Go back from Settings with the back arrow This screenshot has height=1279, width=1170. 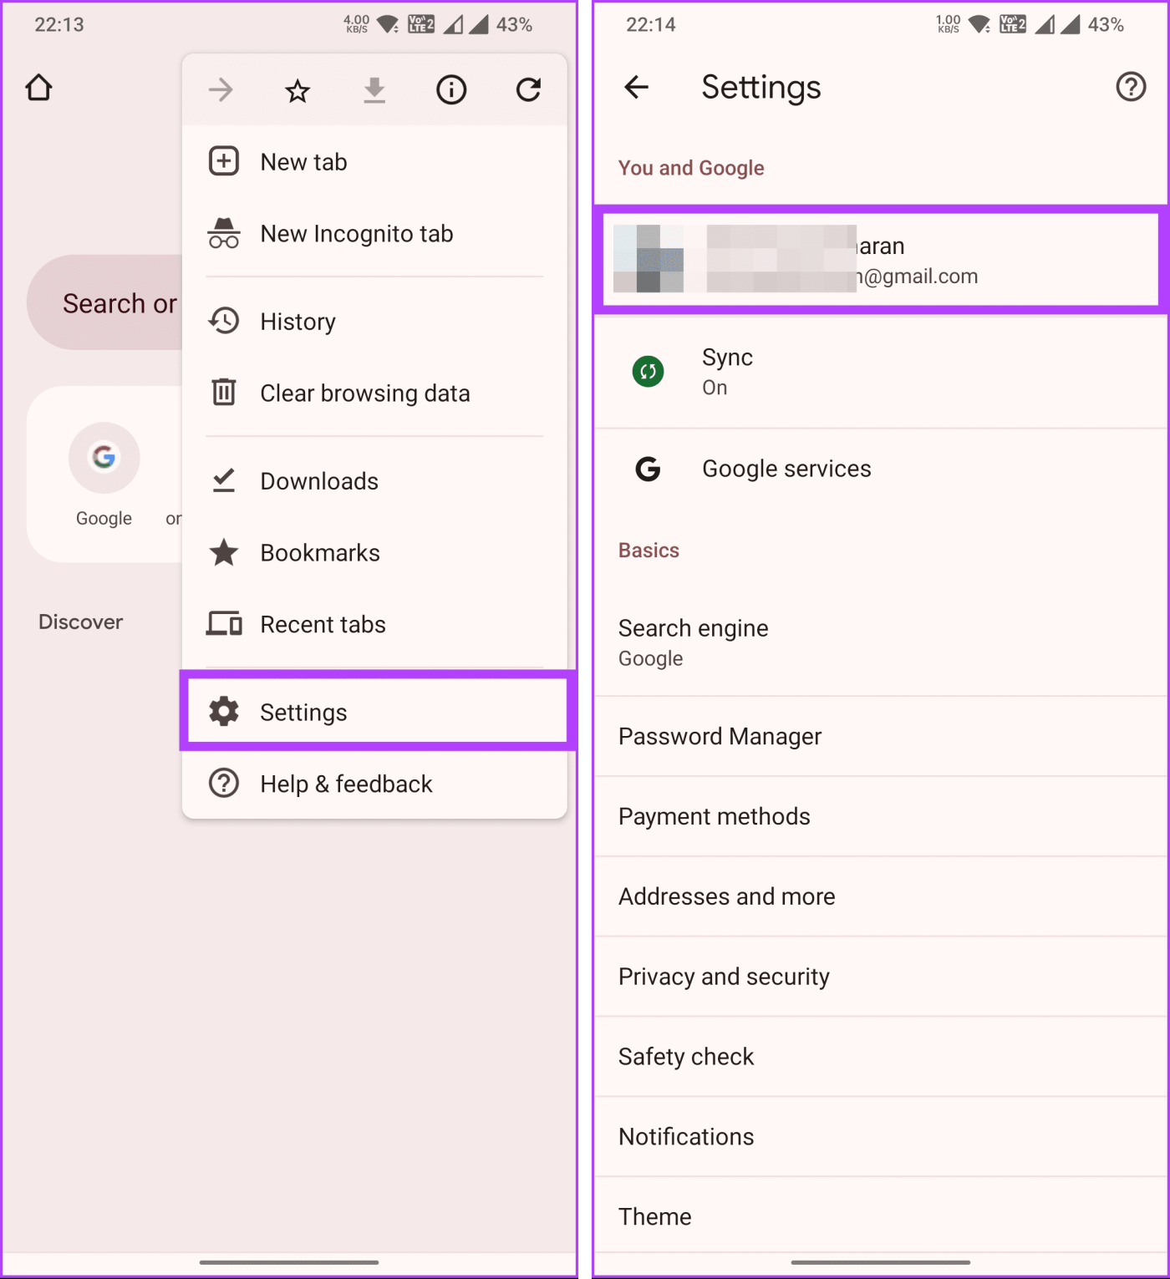[x=637, y=87]
